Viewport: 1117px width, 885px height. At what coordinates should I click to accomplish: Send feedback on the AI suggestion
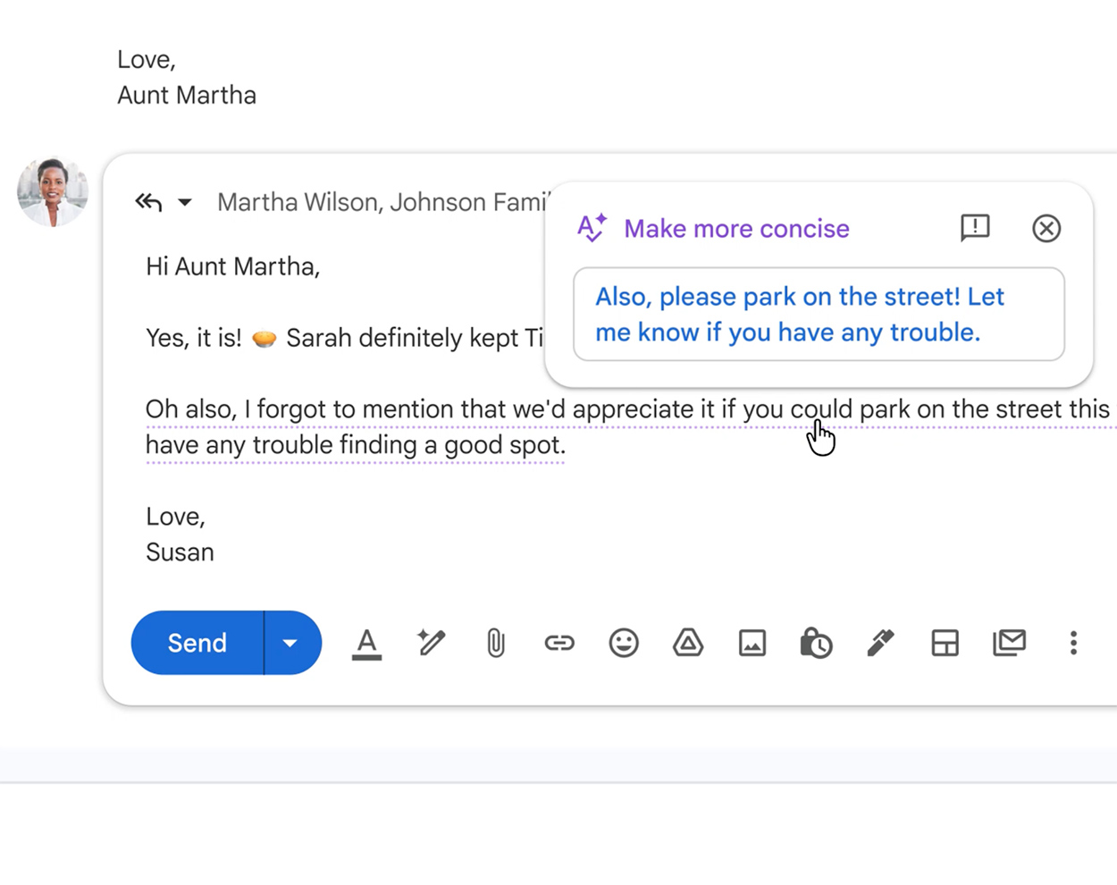[975, 229]
